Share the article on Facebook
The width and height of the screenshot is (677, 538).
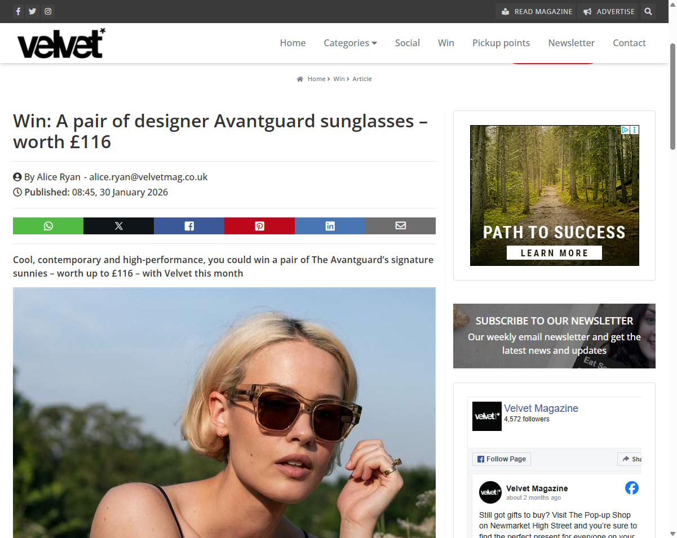click(189, 226)
